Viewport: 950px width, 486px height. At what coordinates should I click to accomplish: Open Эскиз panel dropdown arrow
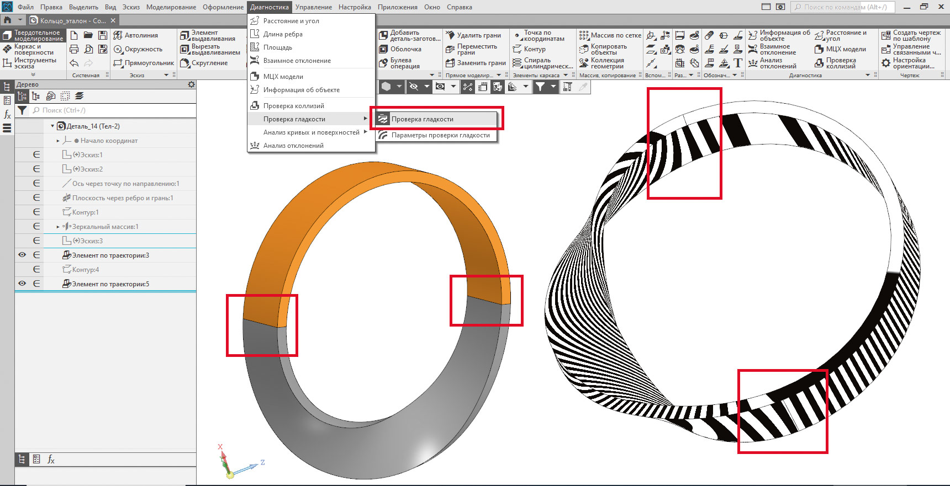click(x=166, y=75)
